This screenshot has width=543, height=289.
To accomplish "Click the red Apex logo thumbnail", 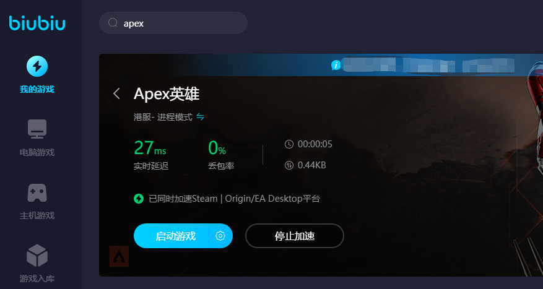I will pyautogui.click(x=119, y=256).
